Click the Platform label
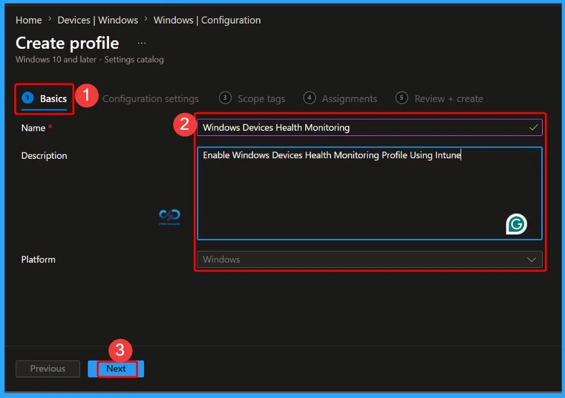The height and width of the screenshot is (398, 565). click(38, 259)
